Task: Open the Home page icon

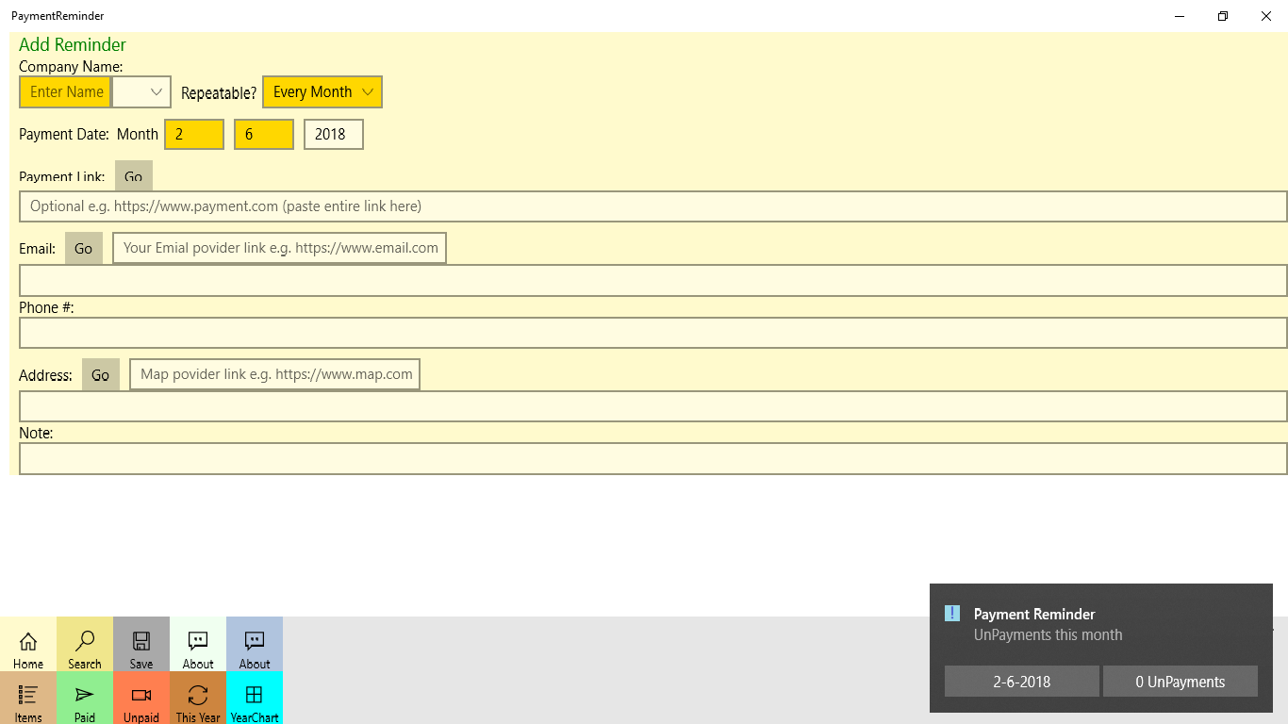Action: 28,644
